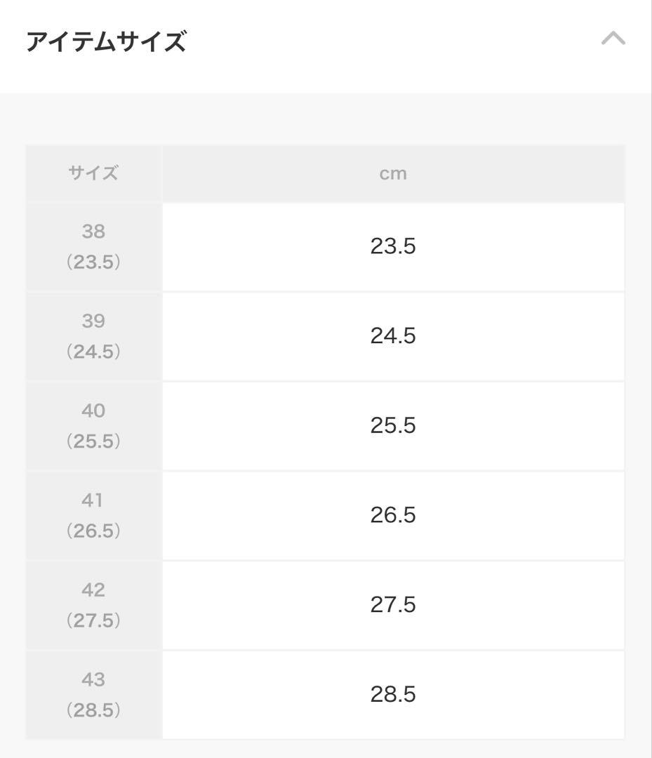The width and height of the screenshot is (652, 758).
Task: Select the 23.5 cm value cell
Action: 394,246
